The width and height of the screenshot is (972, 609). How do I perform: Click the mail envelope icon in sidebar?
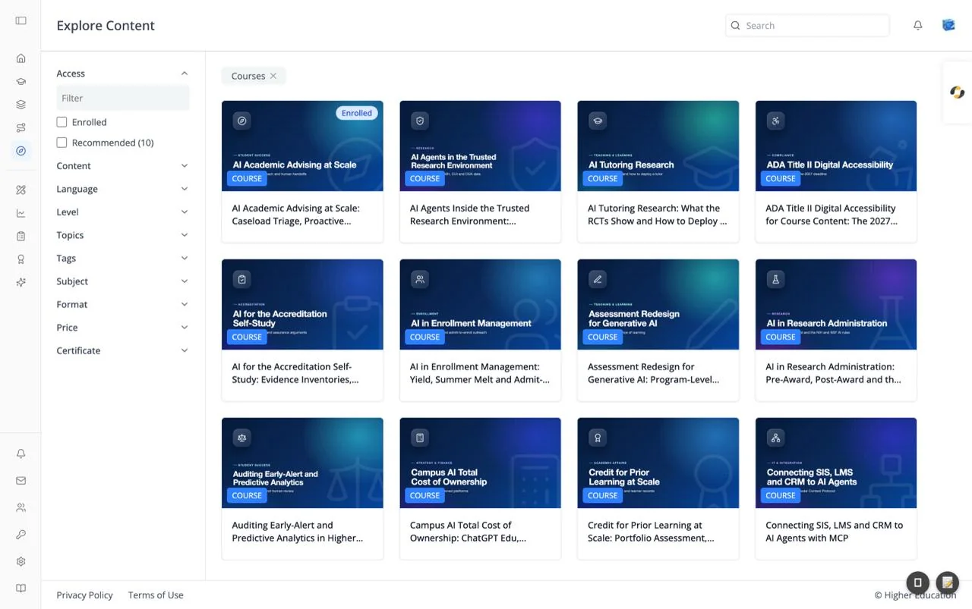coord(21,481)
